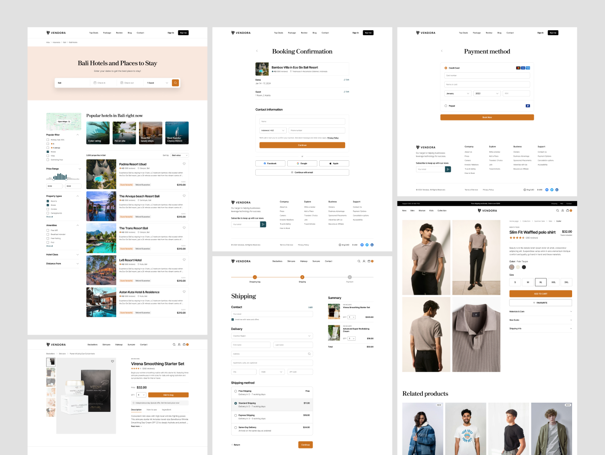
Task: Click the Facebook social icon in the footer
Action: pyautogui.click(x=362, y=245)
